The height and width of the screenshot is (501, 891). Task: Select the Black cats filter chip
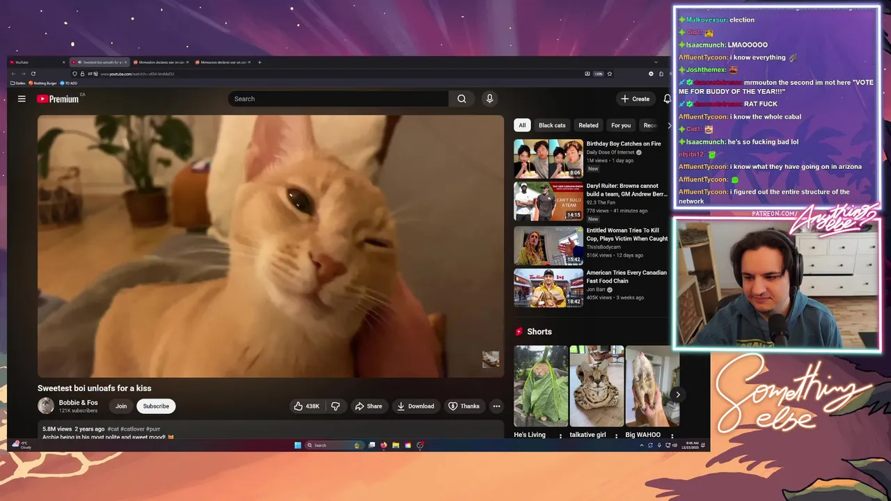point(552,125)
